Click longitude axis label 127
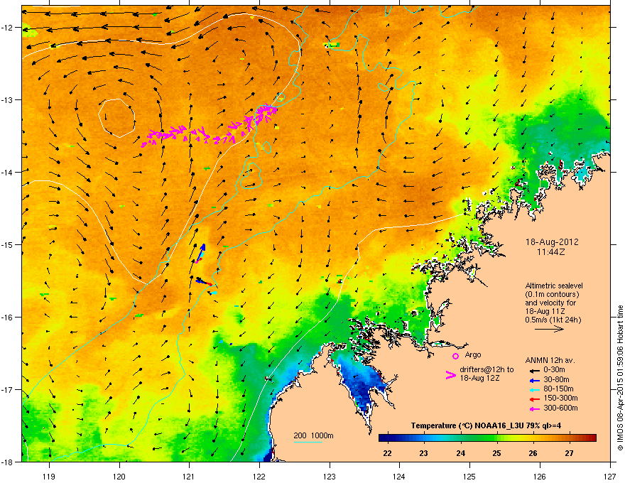Viewport: 625px width, 483px height. click(610, 477)
